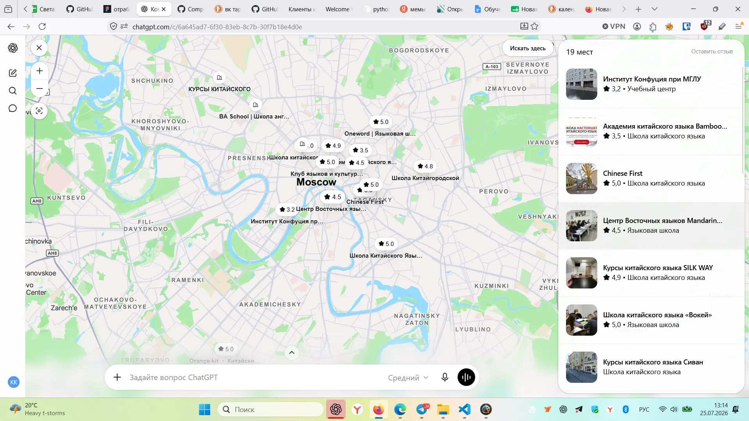Click the Chinese First listing thumbnail

pyautogui.click(x=581, y=179)
